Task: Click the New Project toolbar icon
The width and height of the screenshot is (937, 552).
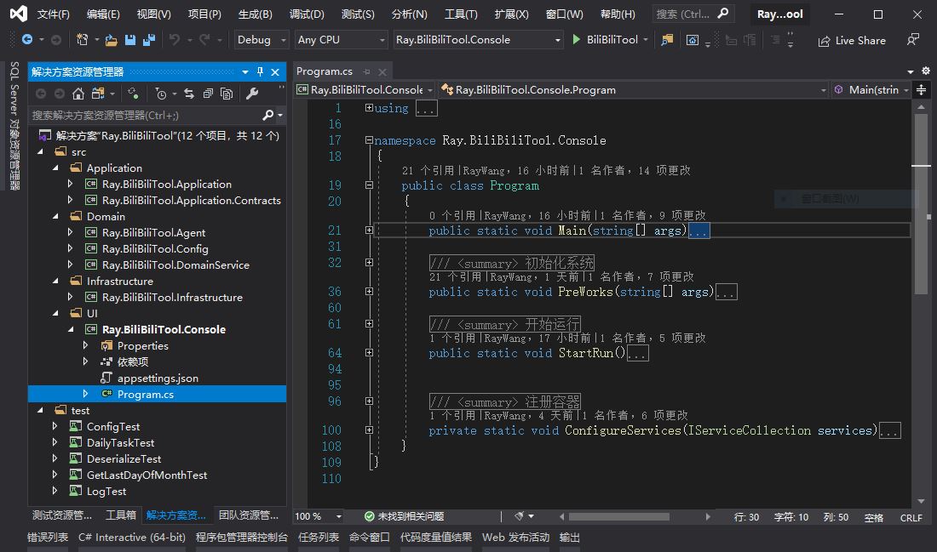Action: pyautogui.click(x=82, y=40)
